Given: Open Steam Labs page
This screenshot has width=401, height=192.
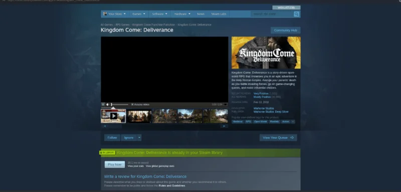Looking at the screenshot, I should point(219,14).
